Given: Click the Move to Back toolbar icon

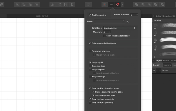Looking at the screenshot, I should (17, 5).
